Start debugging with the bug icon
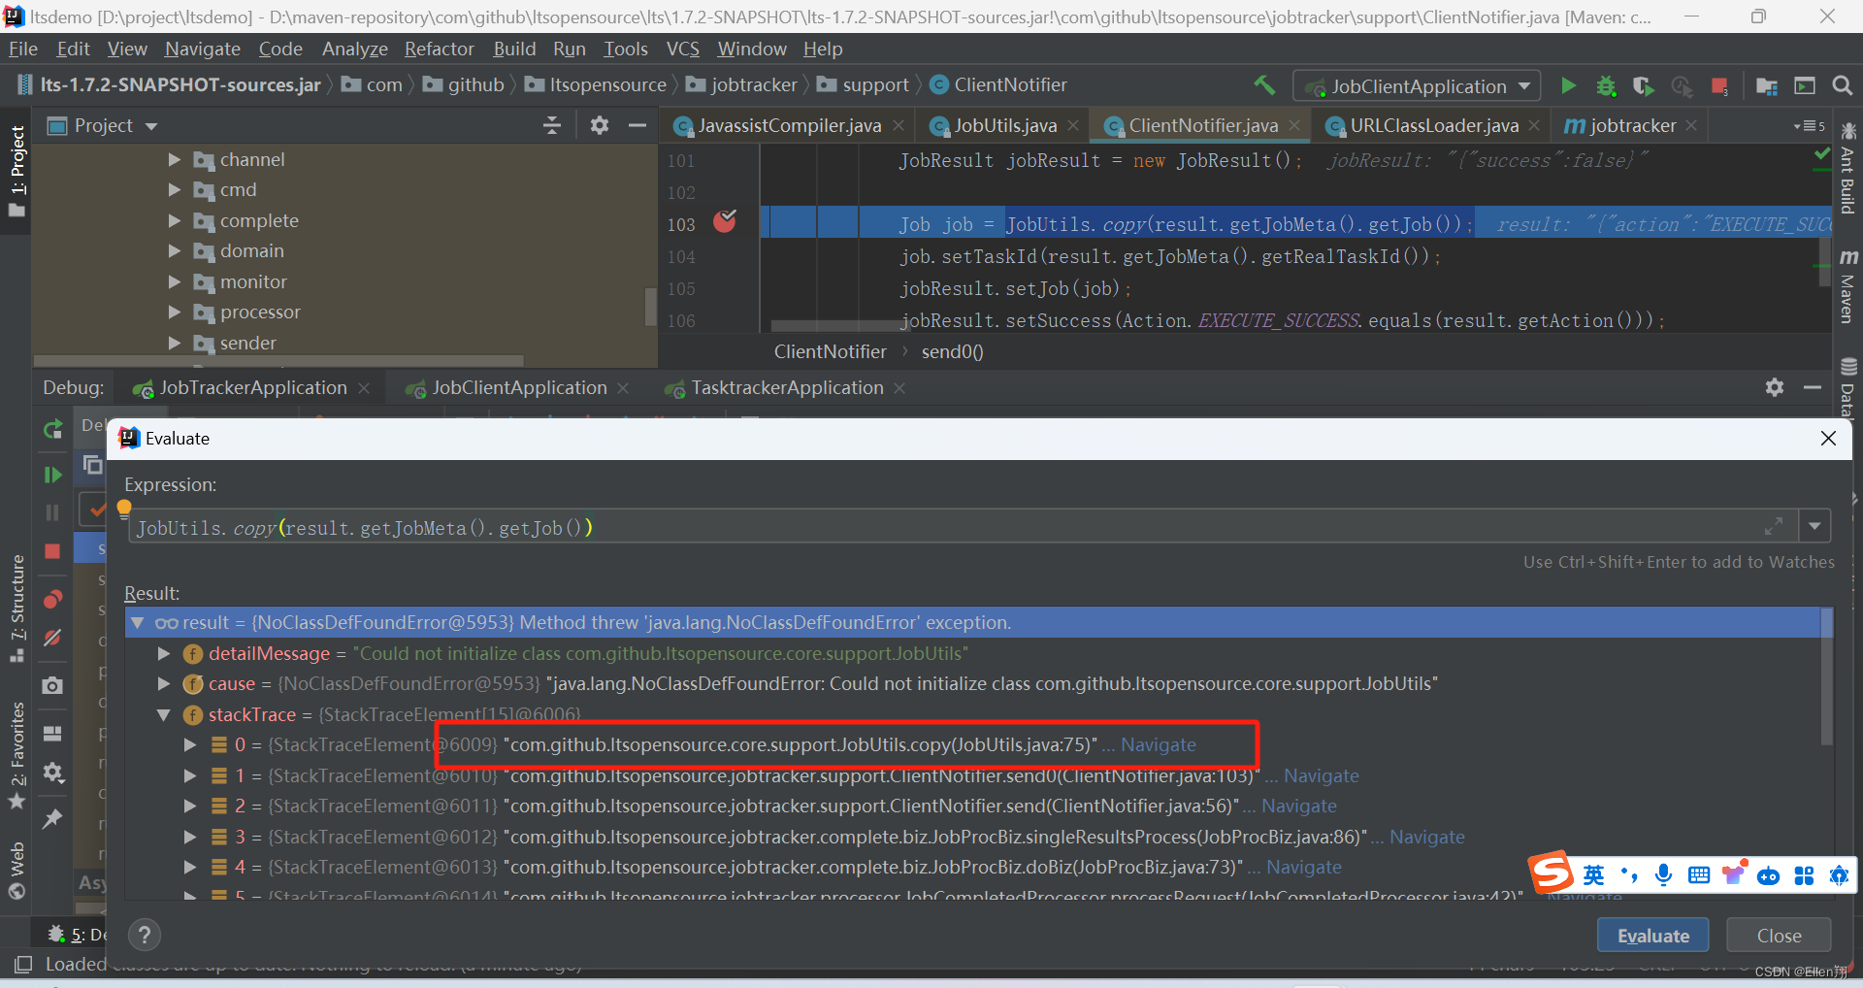The height and width of the screenshot is (988, 1863). click(x=1606, y=85)
